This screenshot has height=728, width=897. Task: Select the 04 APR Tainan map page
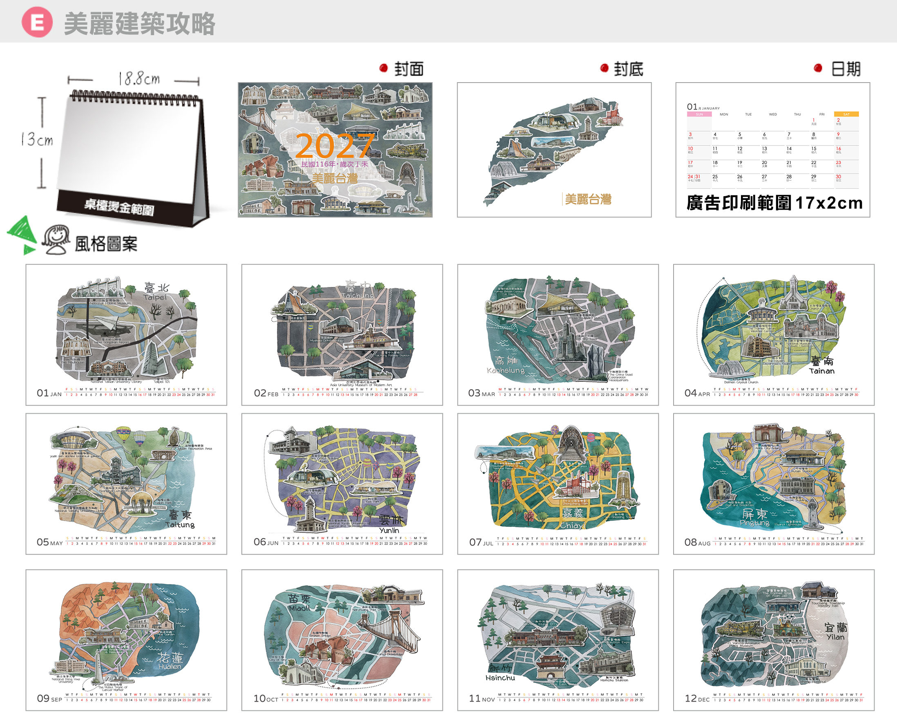774,335
